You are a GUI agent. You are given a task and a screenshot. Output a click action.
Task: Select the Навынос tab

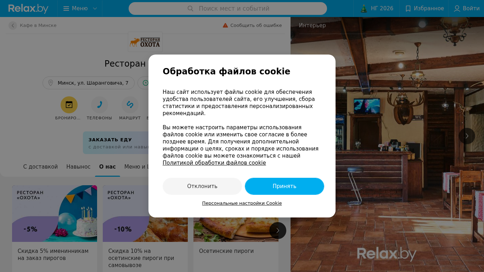tap(78, 167)
